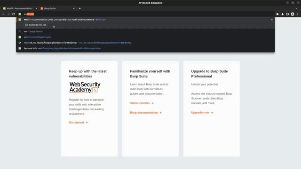301x169 pixels.
Task: Click the Unlock your potential text
Action: pyautogui.click(x=205, y=84)
